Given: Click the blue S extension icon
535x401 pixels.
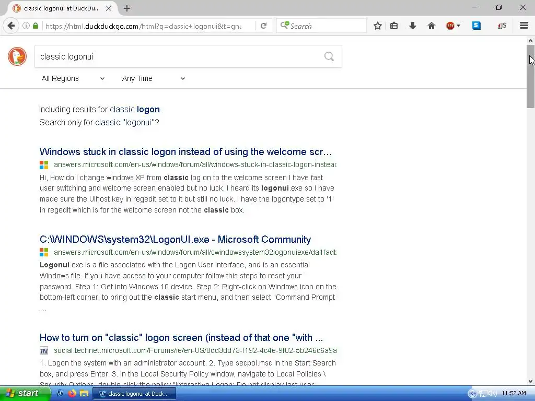Looking at the screenshot, I should (x=476, y=26).
